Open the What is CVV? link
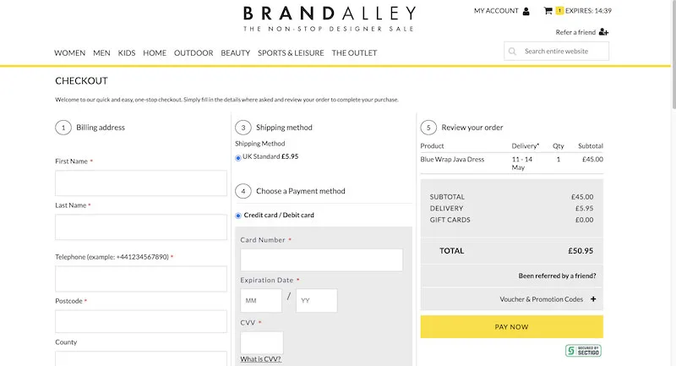This screenshot has height=366, width=676. tap(260, 359)
